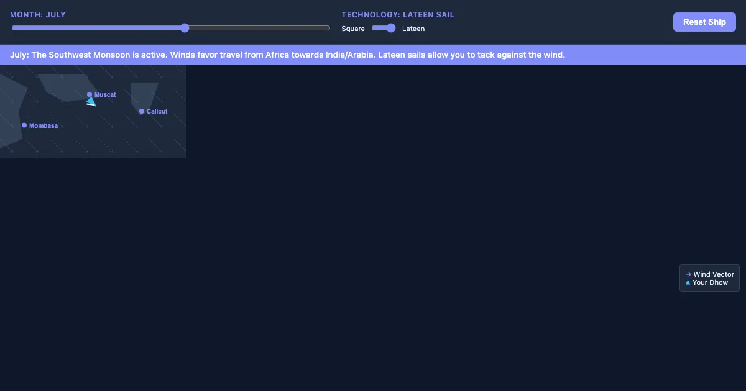Click the Muscat port marker
This screenshot has width=746, height=391.
90,94
